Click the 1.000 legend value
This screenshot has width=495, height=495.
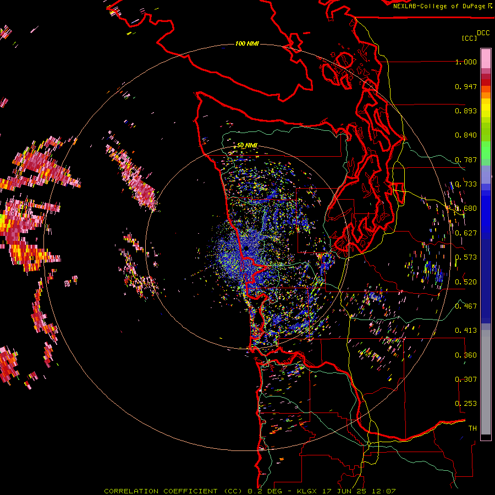(466, 62)
